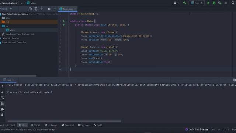Select JavaToJarExampleVideo project root
This screenshot has width=236, height=133.
(15, 14)
